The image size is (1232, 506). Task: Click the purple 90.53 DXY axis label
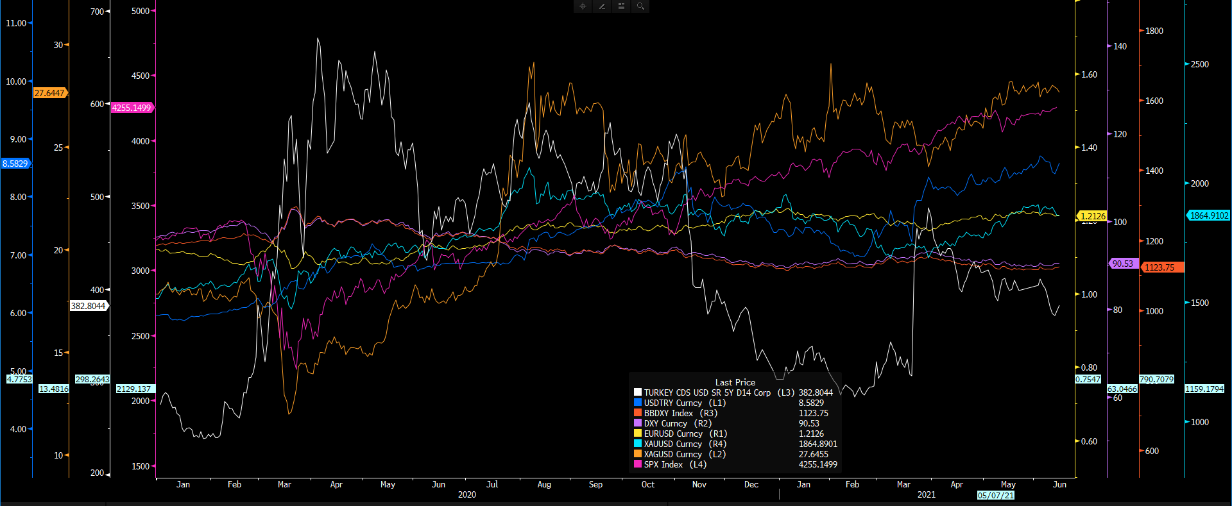[1123, 264]
